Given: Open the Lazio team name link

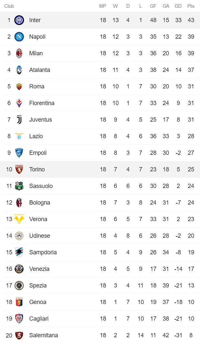Looking at the screenshot, I should [36, 136].
